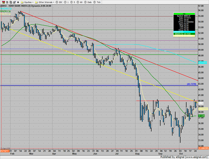The width and height of the screenshot is (209, 159).
Task: Click the 57.00 price scale label
Action: [201, 6]
